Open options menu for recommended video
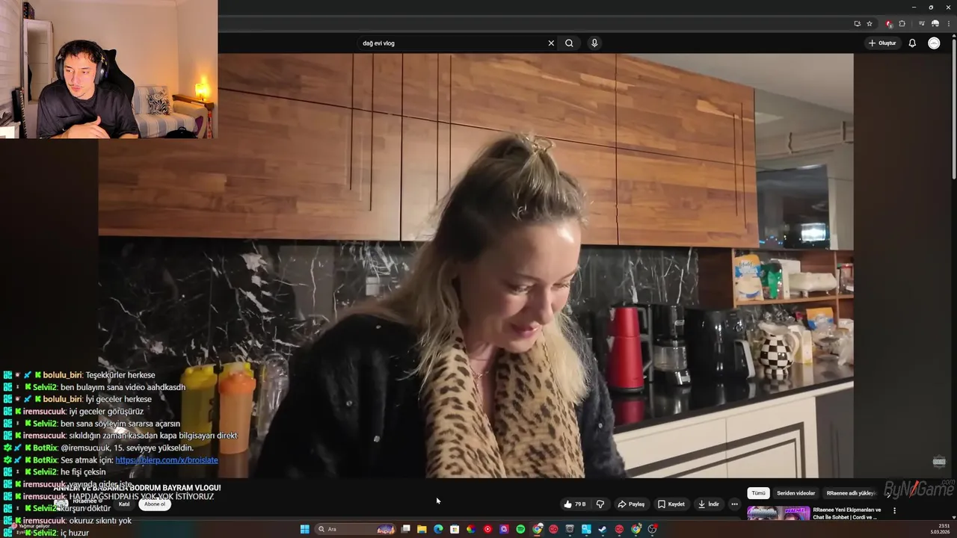This screenshot has height=538, width=957. (894, 511)
